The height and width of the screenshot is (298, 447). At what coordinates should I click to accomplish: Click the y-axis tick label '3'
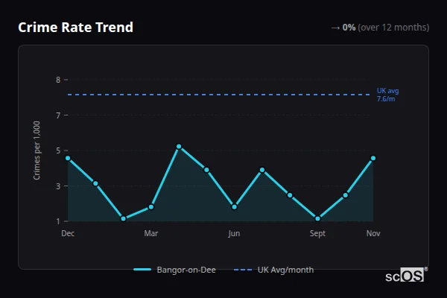[58, 186]
